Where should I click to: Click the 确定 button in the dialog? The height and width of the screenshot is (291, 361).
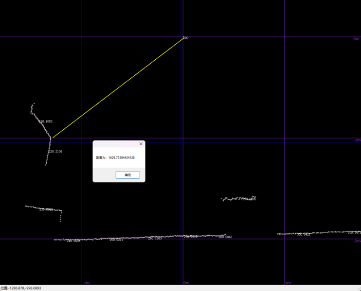tap(127, 175)
